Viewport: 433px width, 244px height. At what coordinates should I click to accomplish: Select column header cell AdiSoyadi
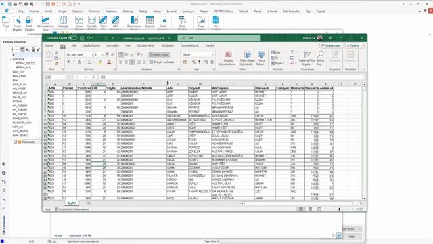point(233,88)
